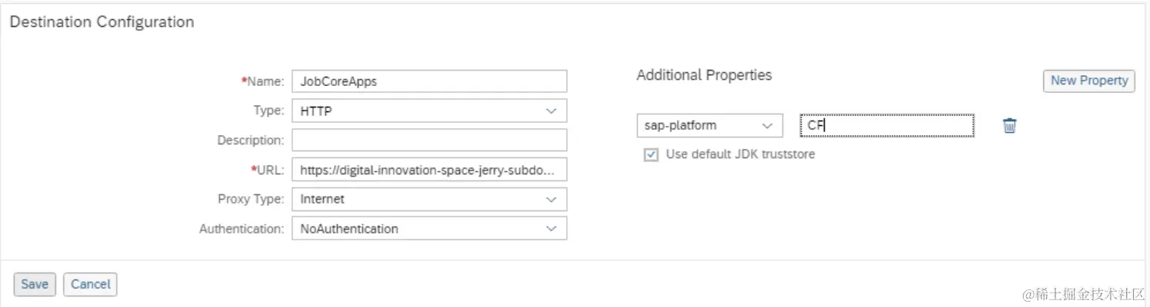Viewport: 1150px width, 307px height.
Task: Click the "Proxy Type:" field label
Action: tap(251, 200)
